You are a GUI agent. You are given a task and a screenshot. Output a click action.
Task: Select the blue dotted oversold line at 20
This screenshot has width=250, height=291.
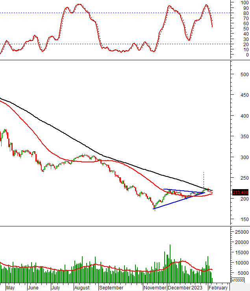click(x=115, y=44)
